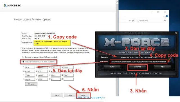The image size is (180, 102).
Task: Click the search magnifier icon in Explorer
Action: click(x=165, y=21)
